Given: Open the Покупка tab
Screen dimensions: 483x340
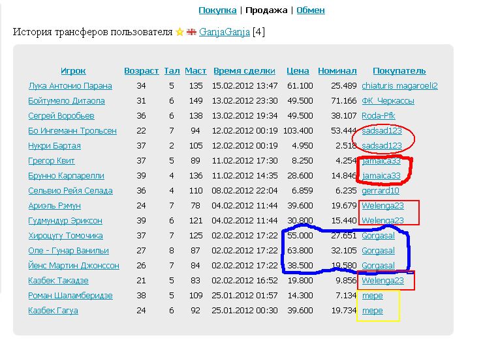Looking at the screenshot, I should [217, 10].
